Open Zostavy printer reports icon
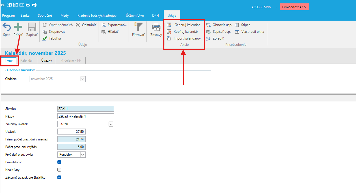 tap(156, 27)
